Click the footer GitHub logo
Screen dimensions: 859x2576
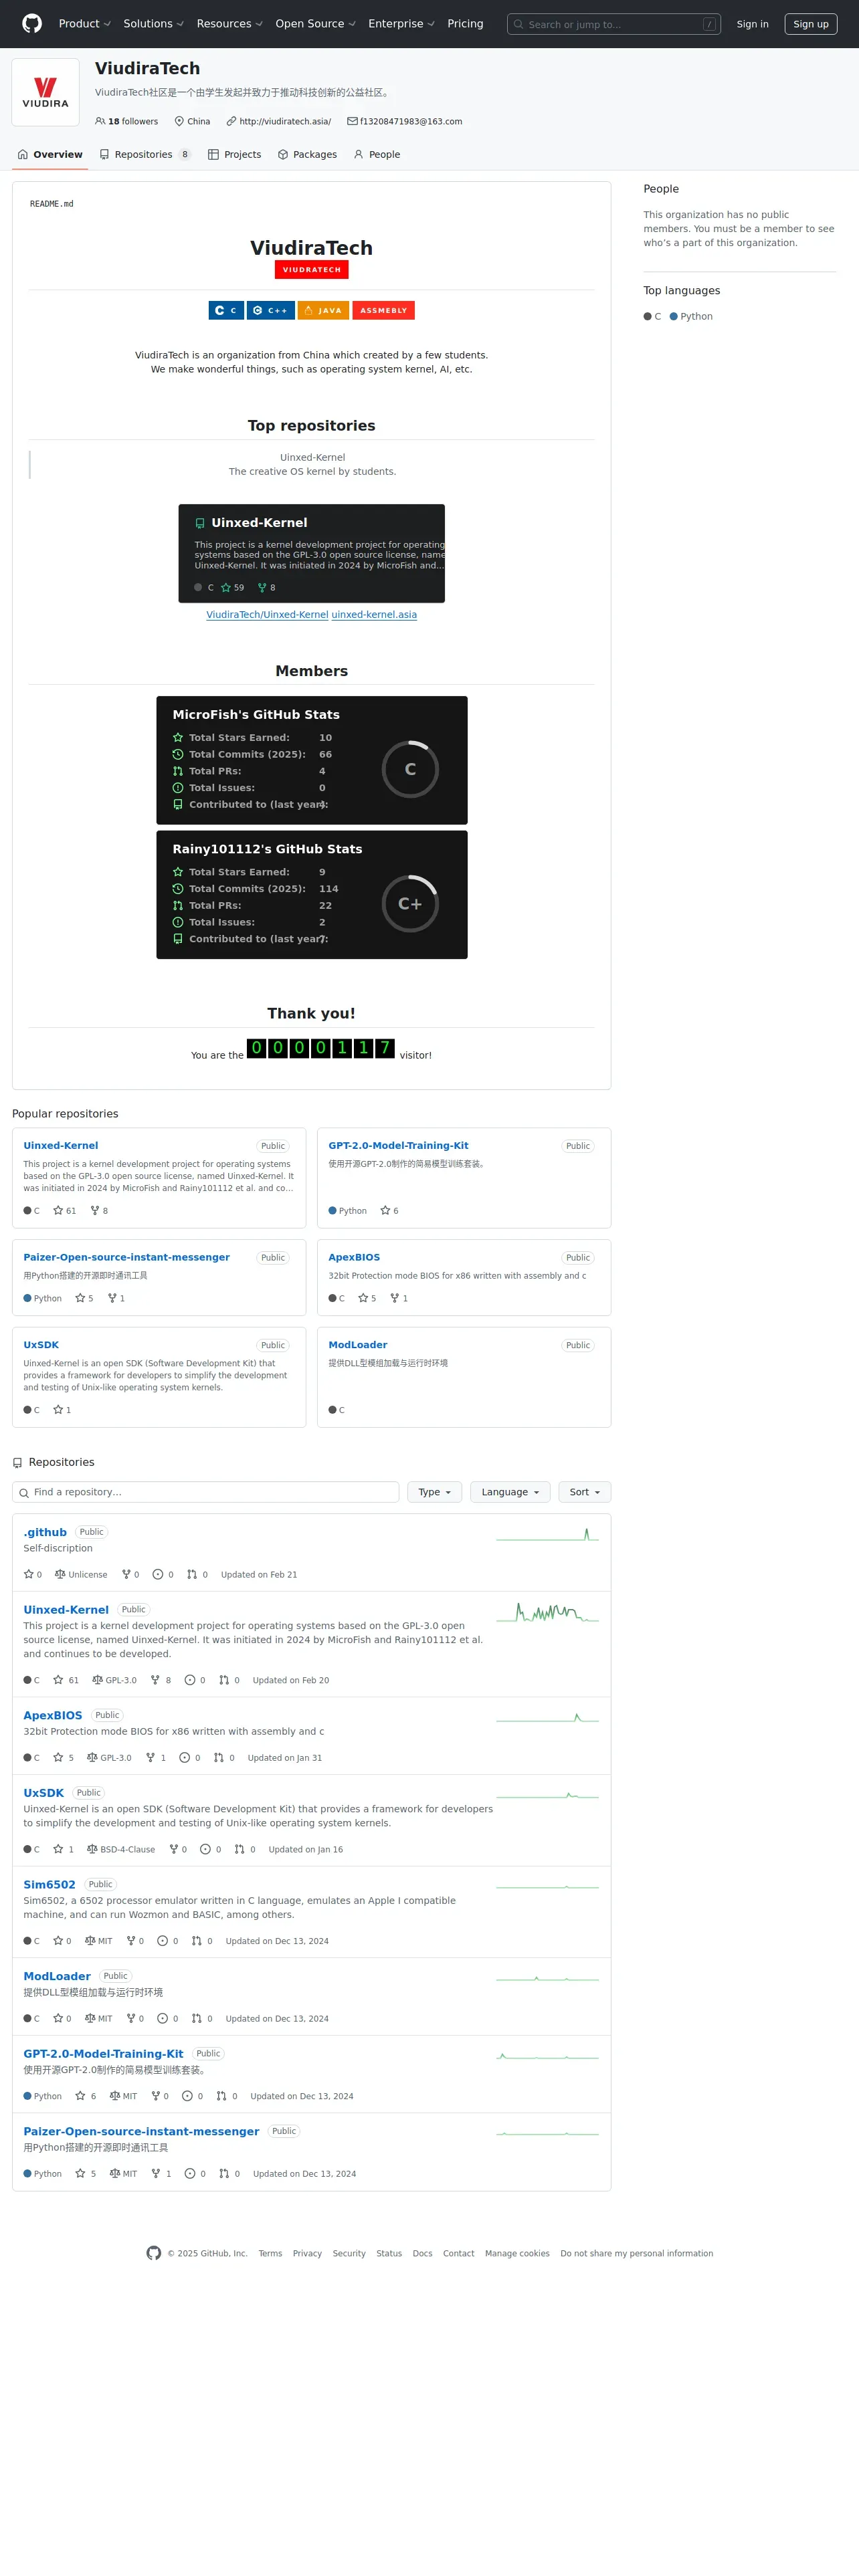point(154,2254)
